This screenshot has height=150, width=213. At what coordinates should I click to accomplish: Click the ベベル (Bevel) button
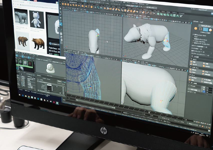coord(207,72)
